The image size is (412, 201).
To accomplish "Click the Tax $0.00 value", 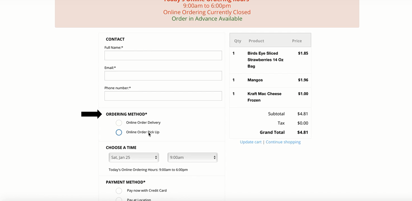I will pos(302,123).
